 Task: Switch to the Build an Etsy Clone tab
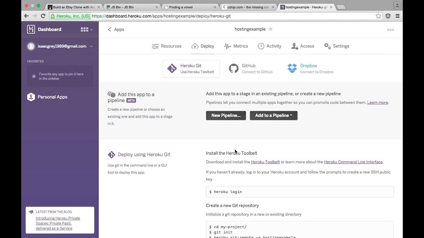click(x=74, y=7)
